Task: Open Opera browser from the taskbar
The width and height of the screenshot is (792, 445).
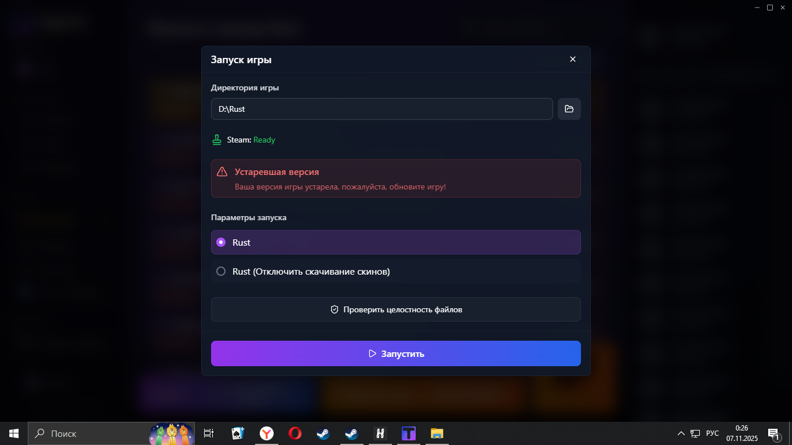Action: coord(295,433)
